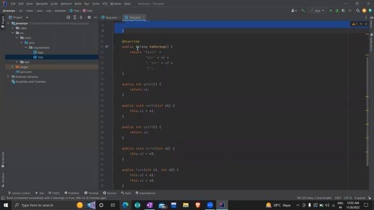Click the override gutter icon beside toString
Image resolution: width=374 pixels, height=210 pixels.
(106, 47)
